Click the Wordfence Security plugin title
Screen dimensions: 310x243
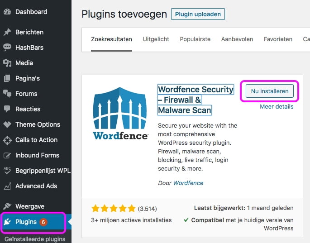pos(196,100)
